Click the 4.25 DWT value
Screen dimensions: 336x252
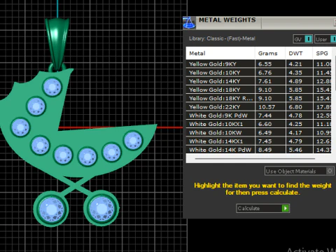[x=295, y=124]
